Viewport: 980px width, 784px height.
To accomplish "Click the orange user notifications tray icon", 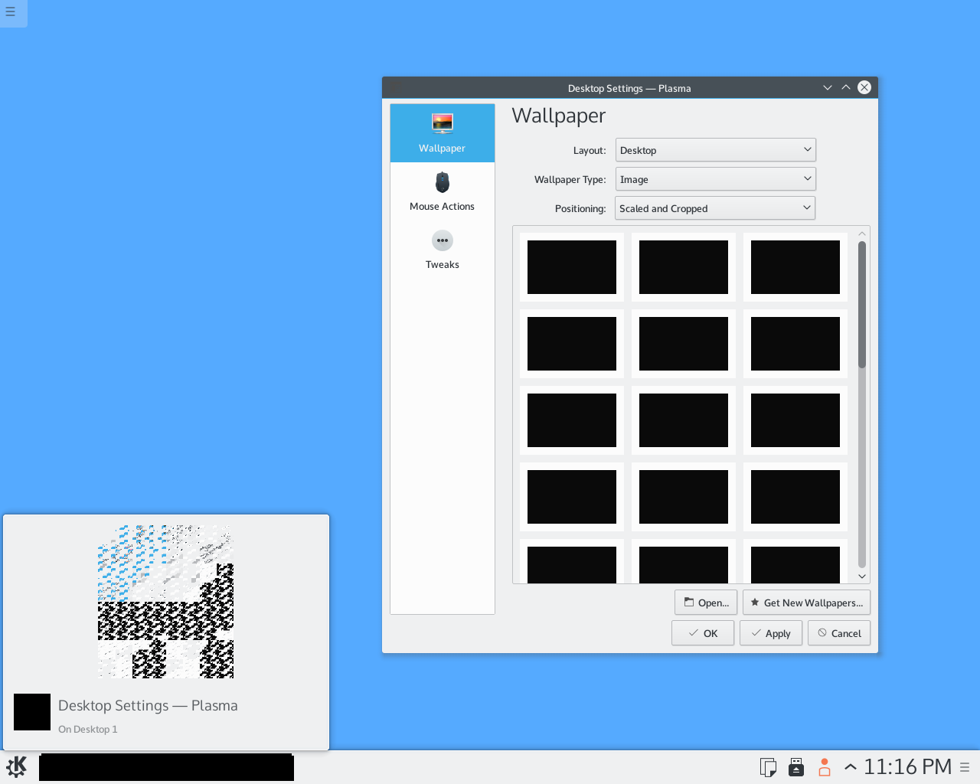I will 825,767.
